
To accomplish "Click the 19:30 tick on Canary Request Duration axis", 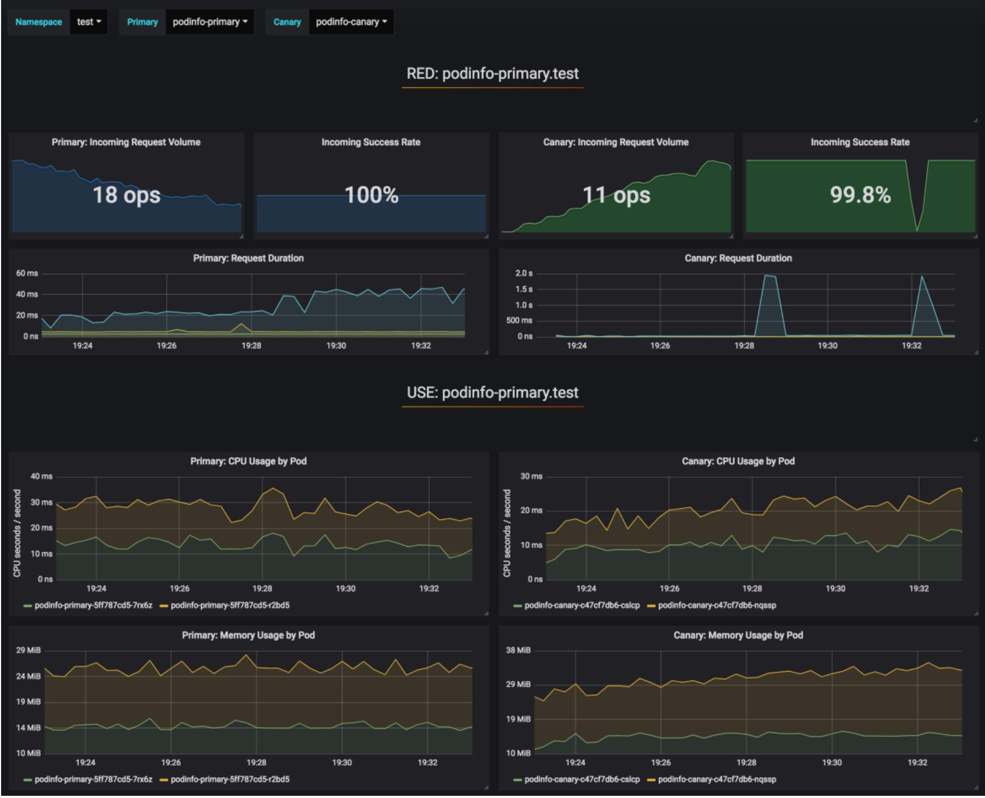I will click(x=827, y=346).
